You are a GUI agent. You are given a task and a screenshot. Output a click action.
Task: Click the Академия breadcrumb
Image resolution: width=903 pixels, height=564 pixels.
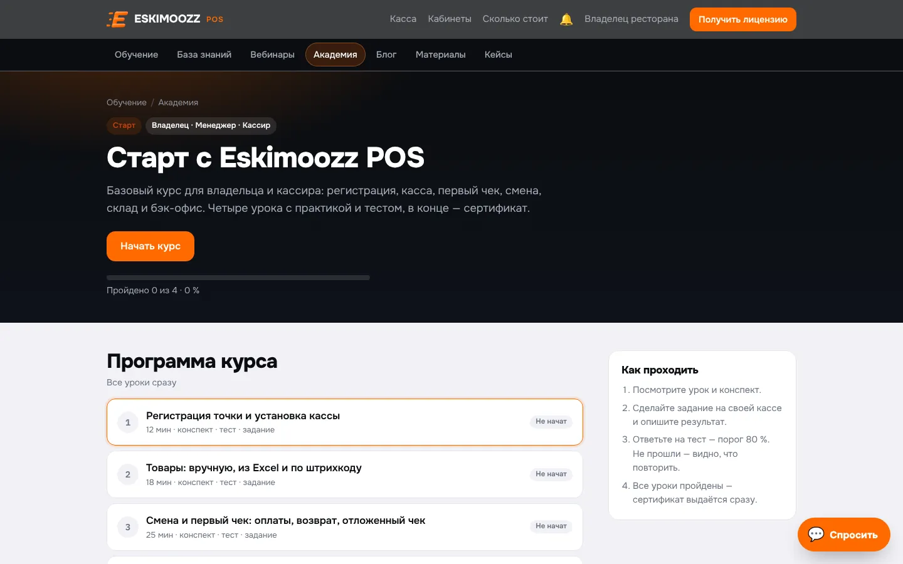[178, 102]
